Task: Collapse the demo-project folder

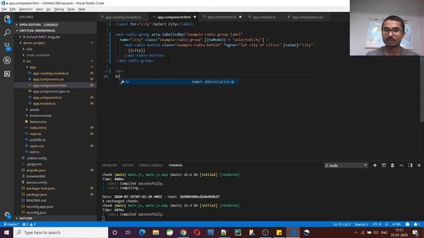Action: click(x=34, y=43)
